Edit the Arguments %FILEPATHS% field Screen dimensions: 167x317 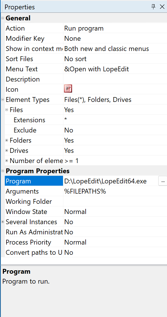coord(115,191)
